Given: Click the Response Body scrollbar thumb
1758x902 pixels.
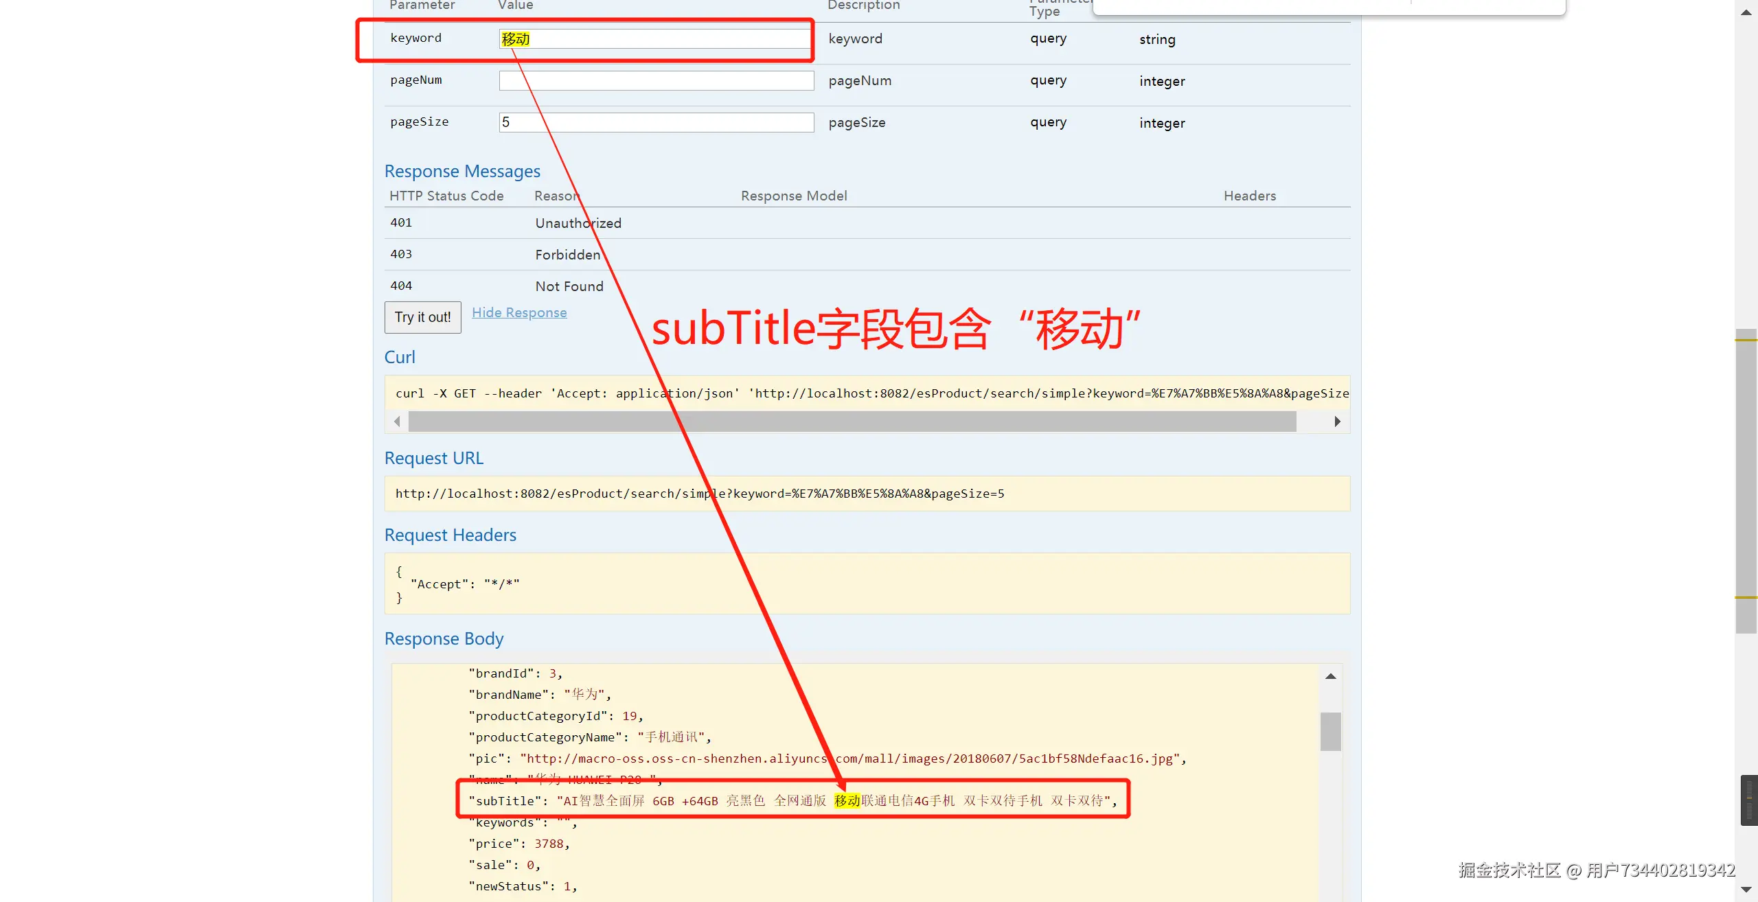Looking at the screenshot, I should point(1330,732).
